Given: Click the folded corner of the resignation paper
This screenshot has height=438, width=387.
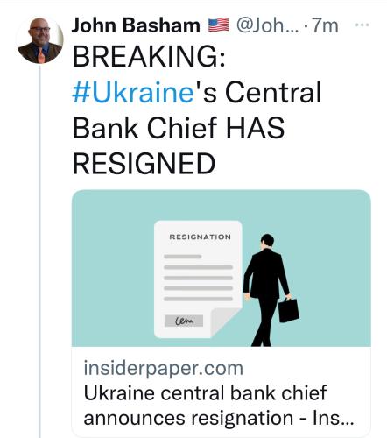Looking at the screenshot, I should (225, 322).
